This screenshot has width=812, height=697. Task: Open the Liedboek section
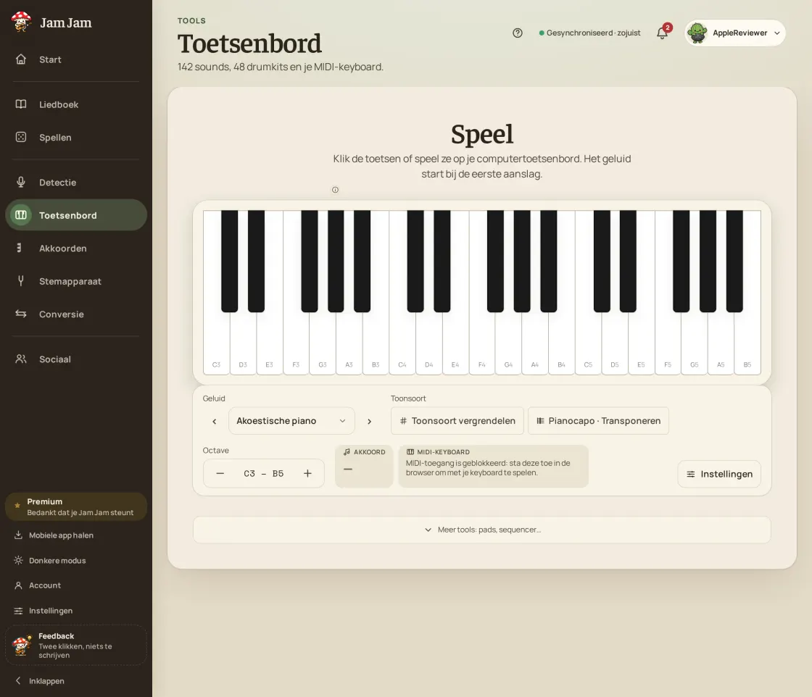point(76,104)
